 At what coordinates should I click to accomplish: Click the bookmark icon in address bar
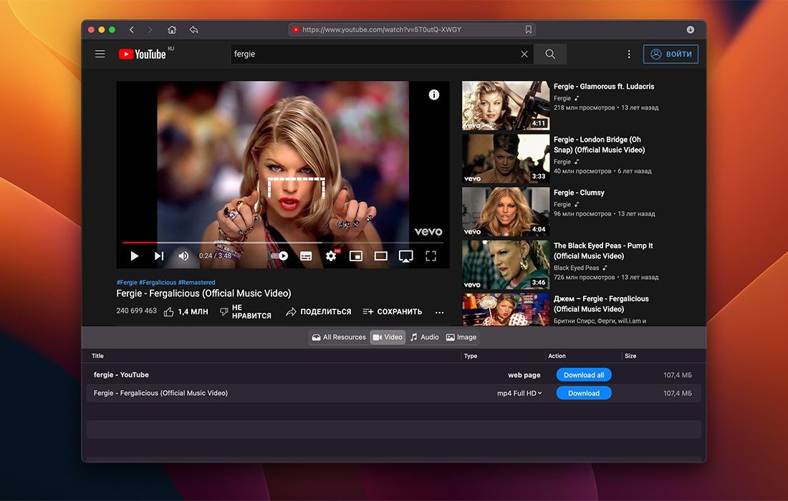coord(529,29)
